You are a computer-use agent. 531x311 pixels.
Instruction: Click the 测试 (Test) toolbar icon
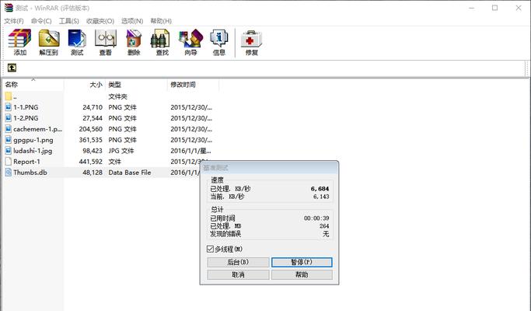coord(77,39)
